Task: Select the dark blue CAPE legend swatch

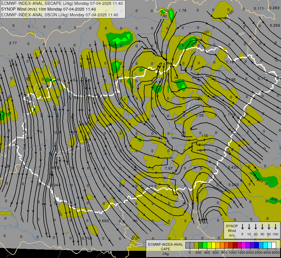Action: click(257, 245)
